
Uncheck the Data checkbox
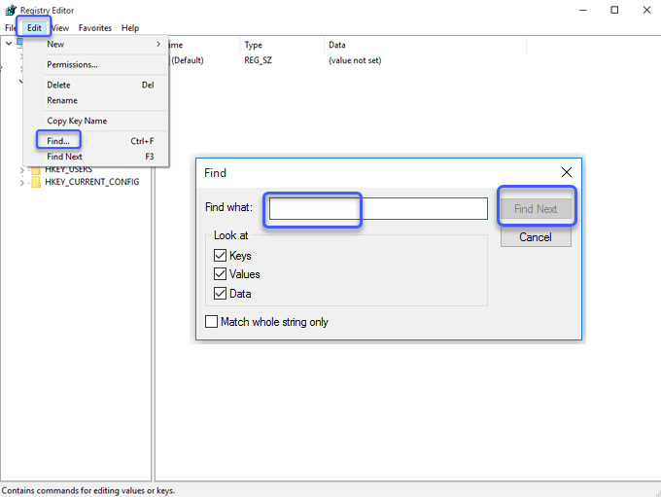(220, 293)
